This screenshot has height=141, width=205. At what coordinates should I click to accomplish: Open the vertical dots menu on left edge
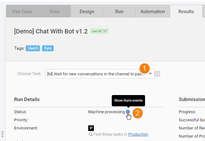click(x=3, y=134)
